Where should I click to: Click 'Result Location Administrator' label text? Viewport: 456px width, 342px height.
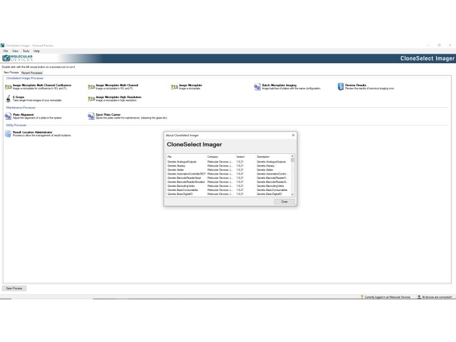click(x=32, y=132)
